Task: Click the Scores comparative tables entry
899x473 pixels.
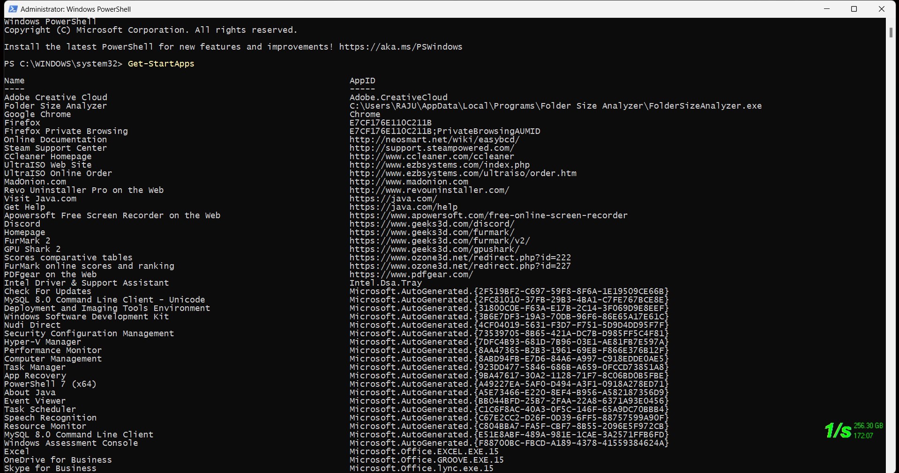Action: click(x=68, y=258)
